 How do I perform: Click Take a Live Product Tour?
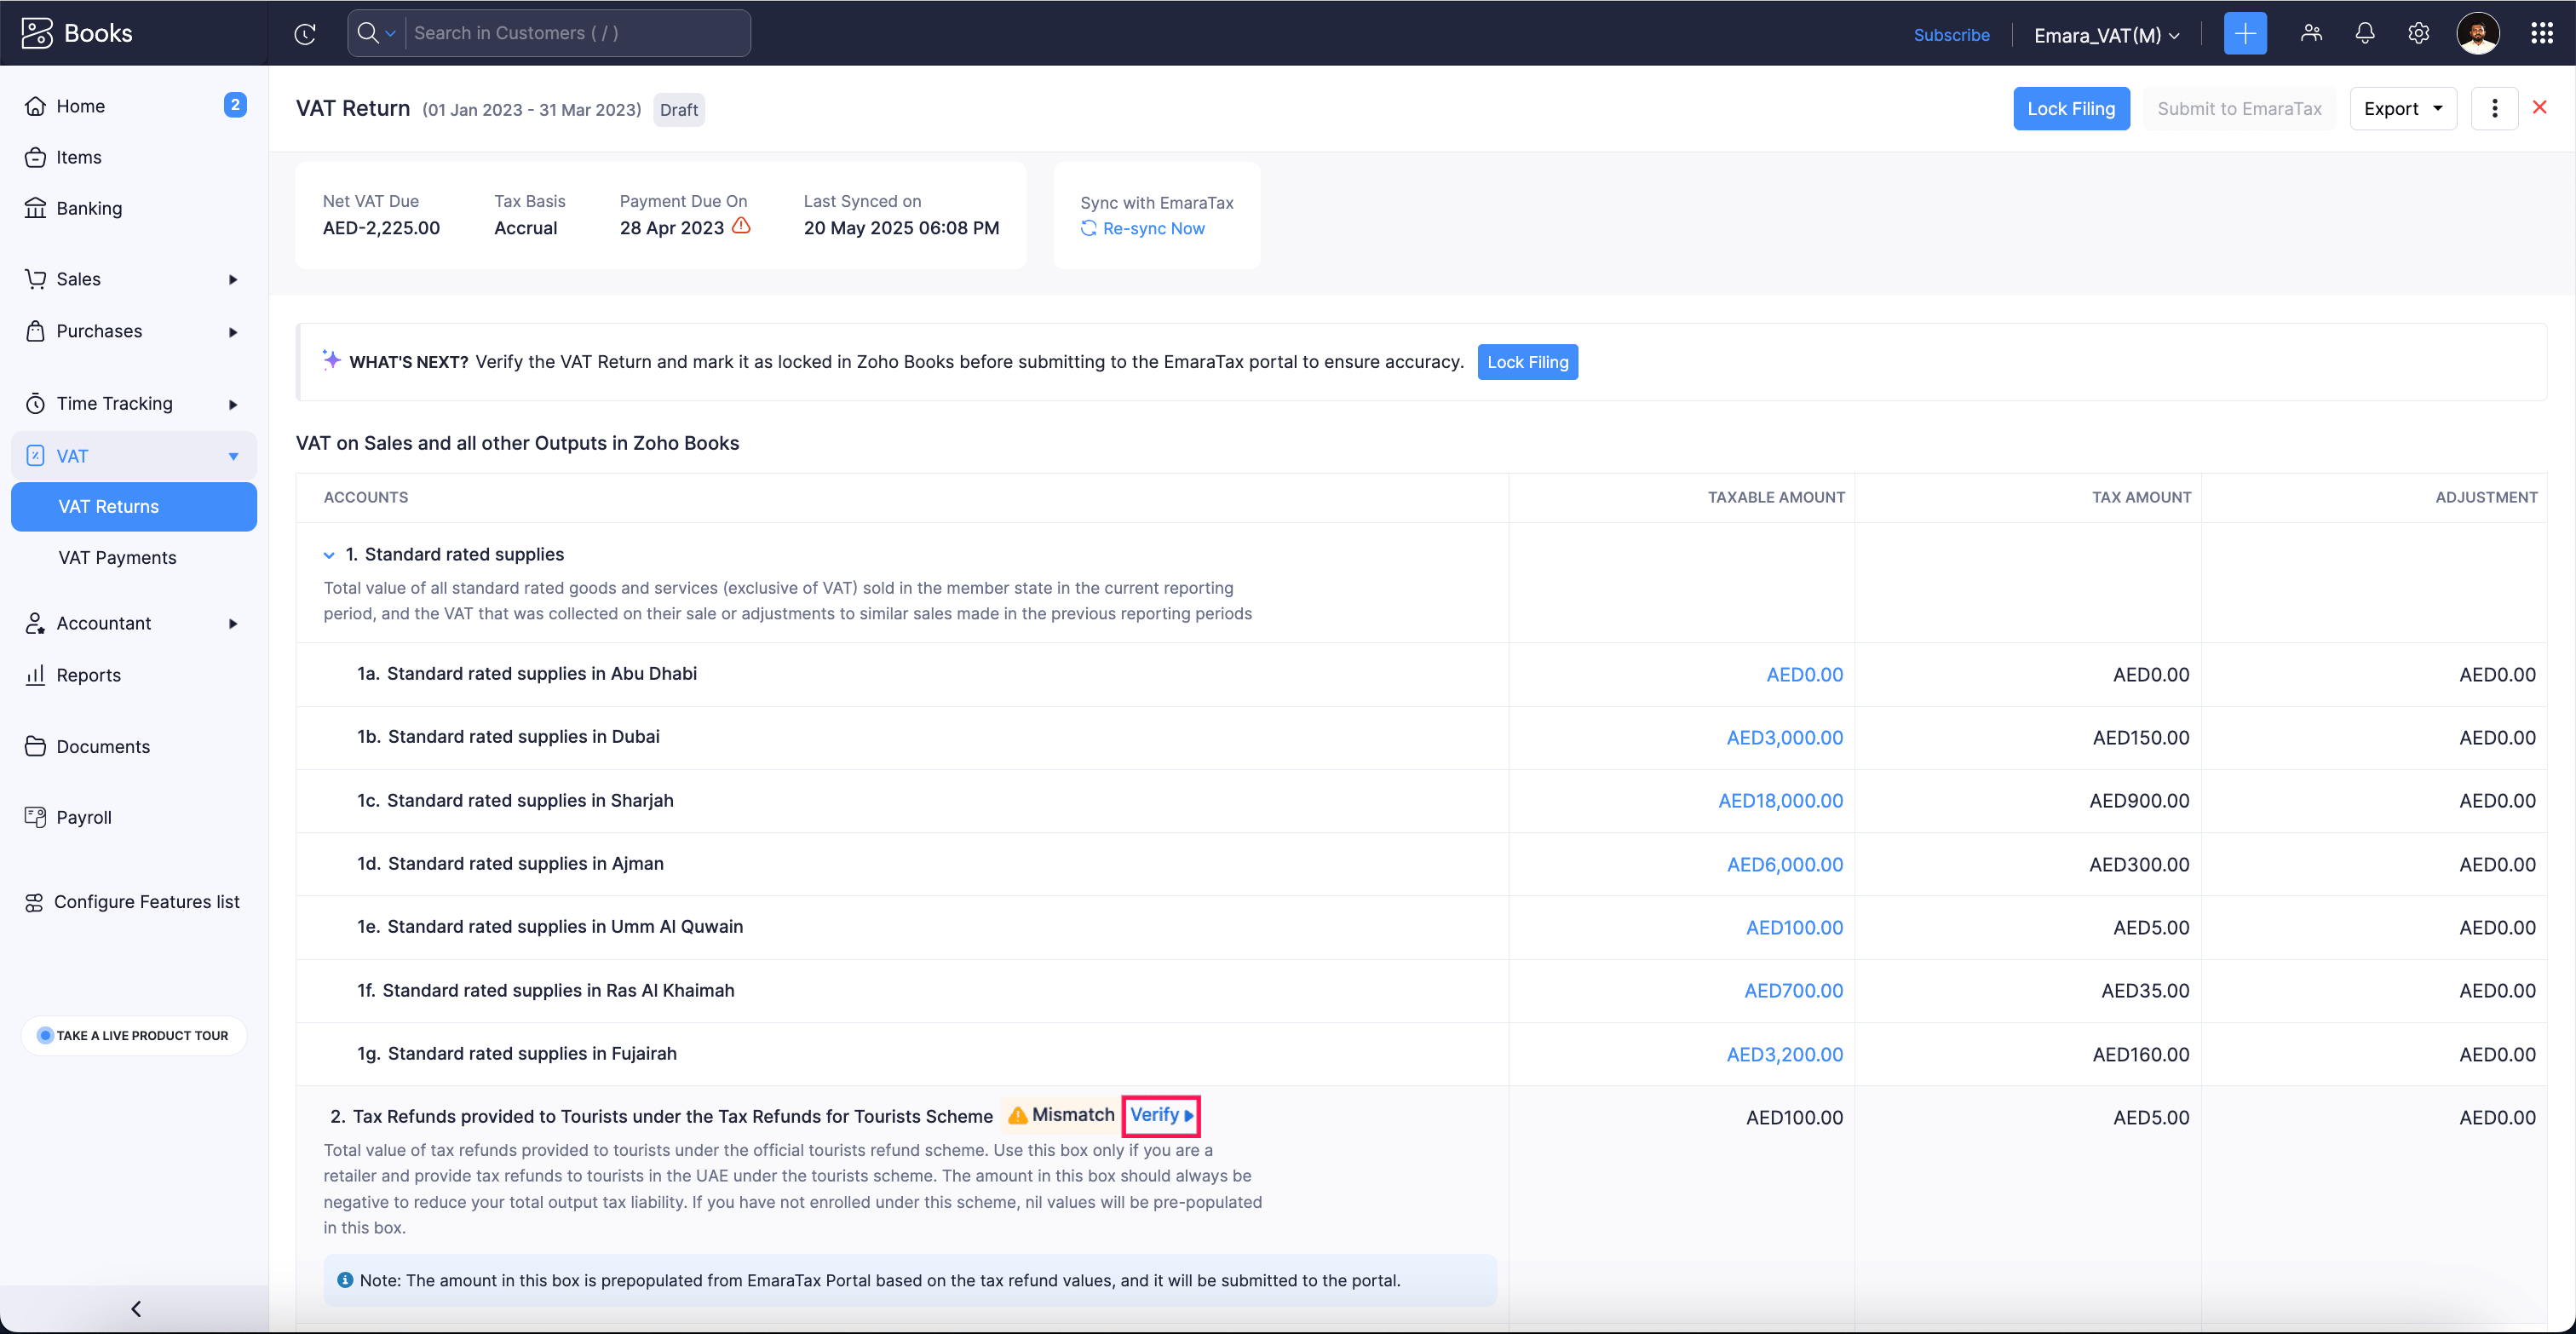point(133,1035)
